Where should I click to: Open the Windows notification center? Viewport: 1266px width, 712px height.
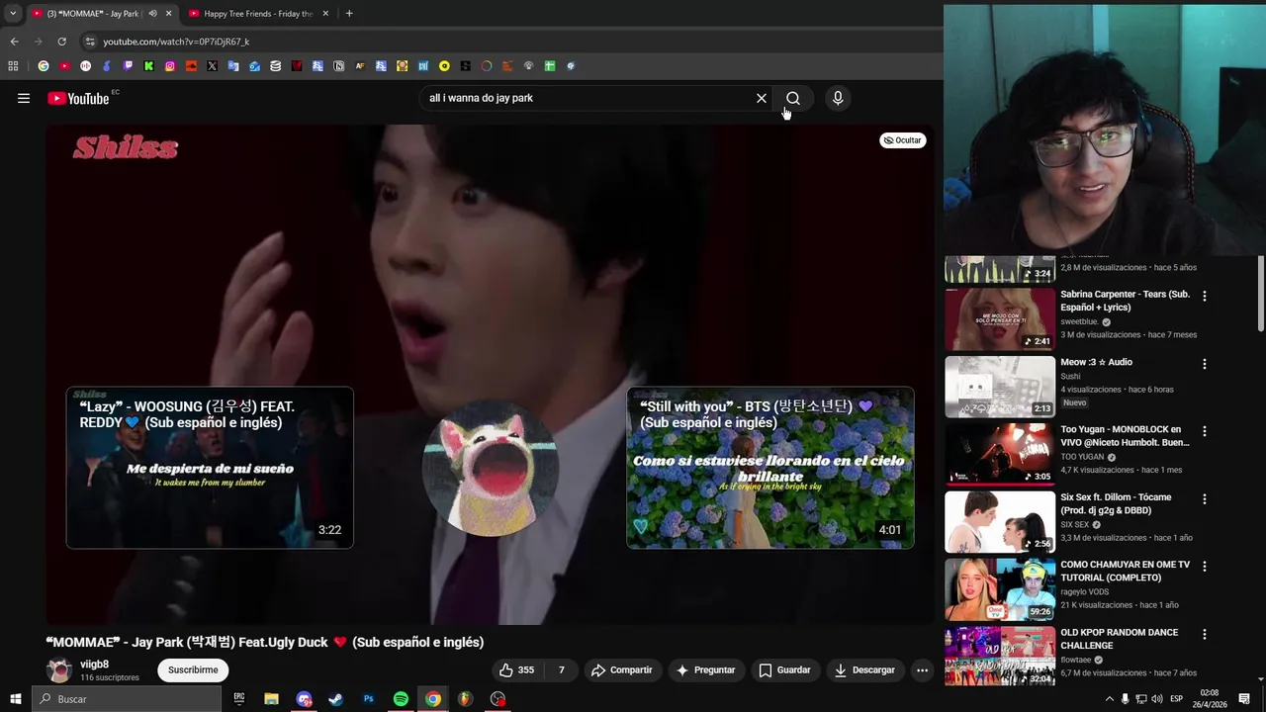pos(1244,699)
